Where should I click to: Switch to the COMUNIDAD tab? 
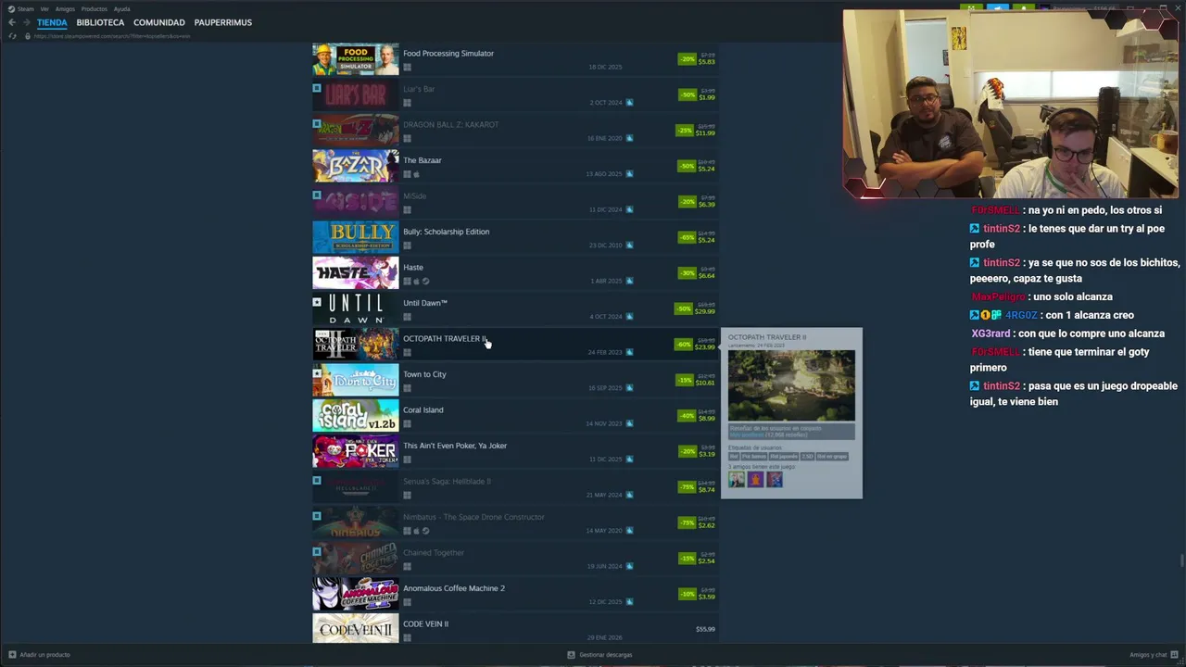tap(159, 22)
